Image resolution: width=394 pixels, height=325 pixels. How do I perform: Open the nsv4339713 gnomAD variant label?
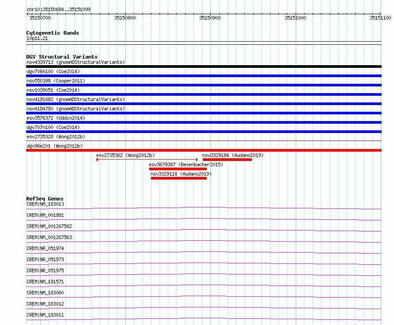coord(76,62)
